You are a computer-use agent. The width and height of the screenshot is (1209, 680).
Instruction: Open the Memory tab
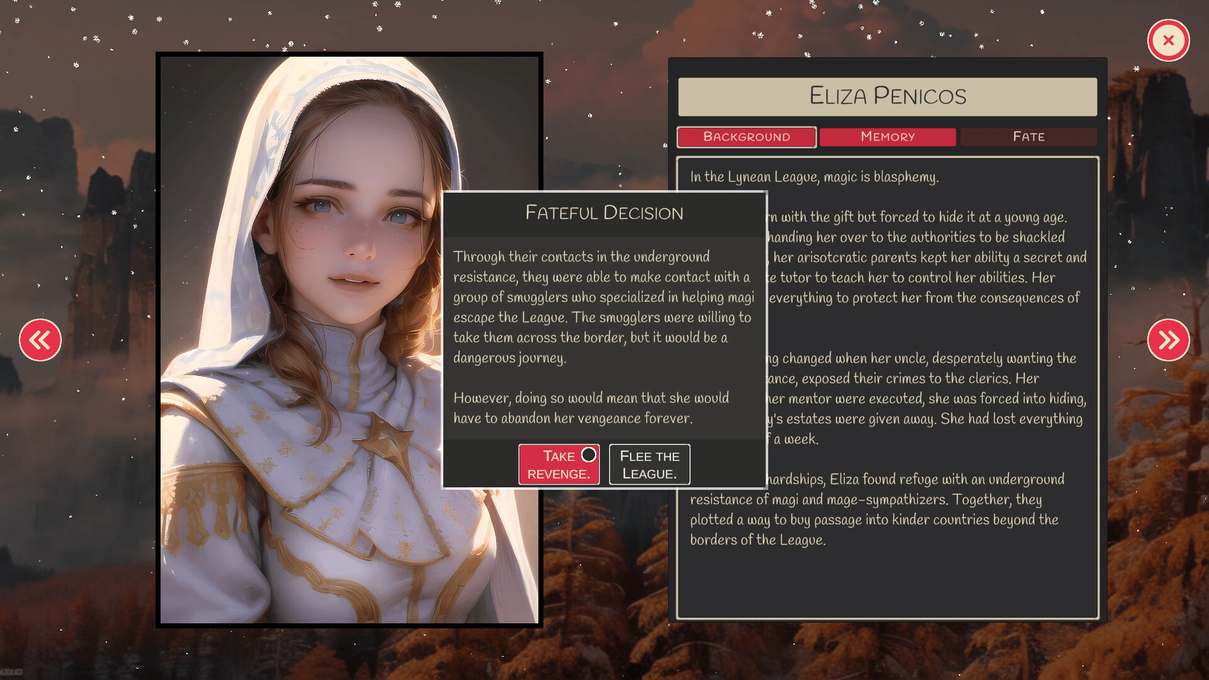click(887, 137)
